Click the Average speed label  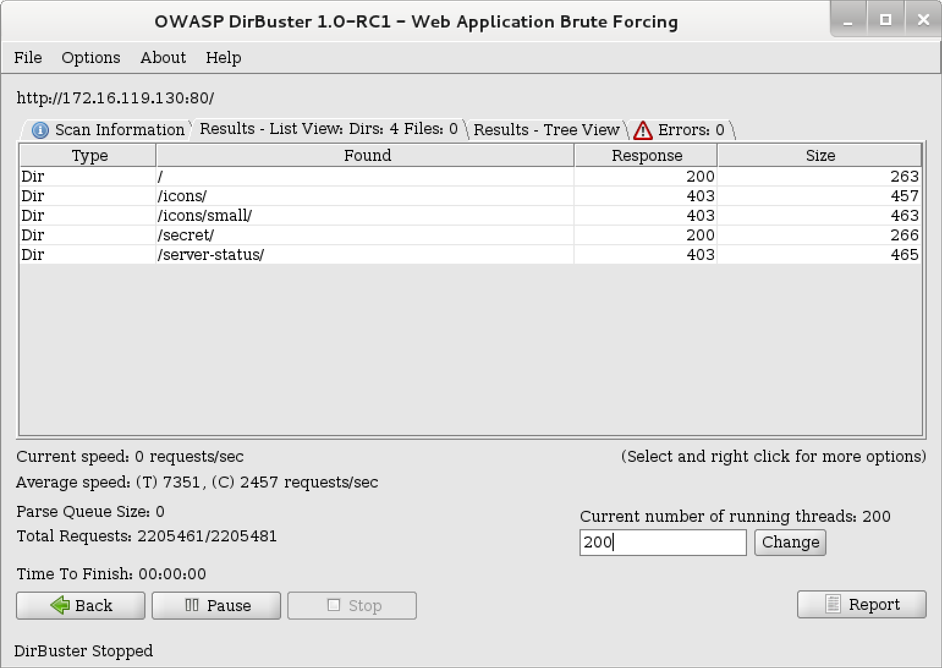click(197, 483)
